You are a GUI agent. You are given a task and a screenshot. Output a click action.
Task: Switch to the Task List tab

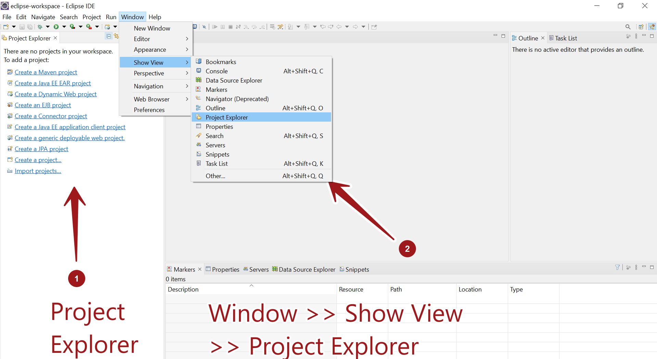[x=563, y=38]
